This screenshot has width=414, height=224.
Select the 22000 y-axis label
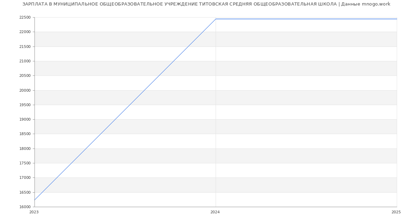click(25, 32)
